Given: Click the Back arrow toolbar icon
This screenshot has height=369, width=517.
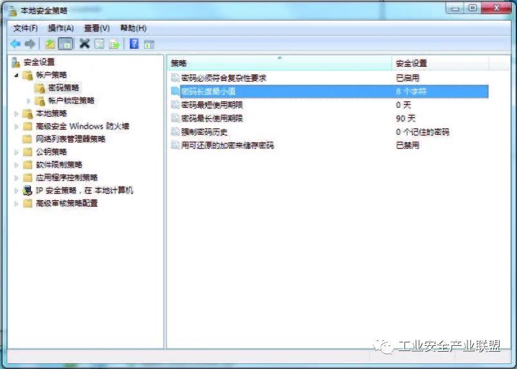Looking at the screenshot, I should pos(15,44).
